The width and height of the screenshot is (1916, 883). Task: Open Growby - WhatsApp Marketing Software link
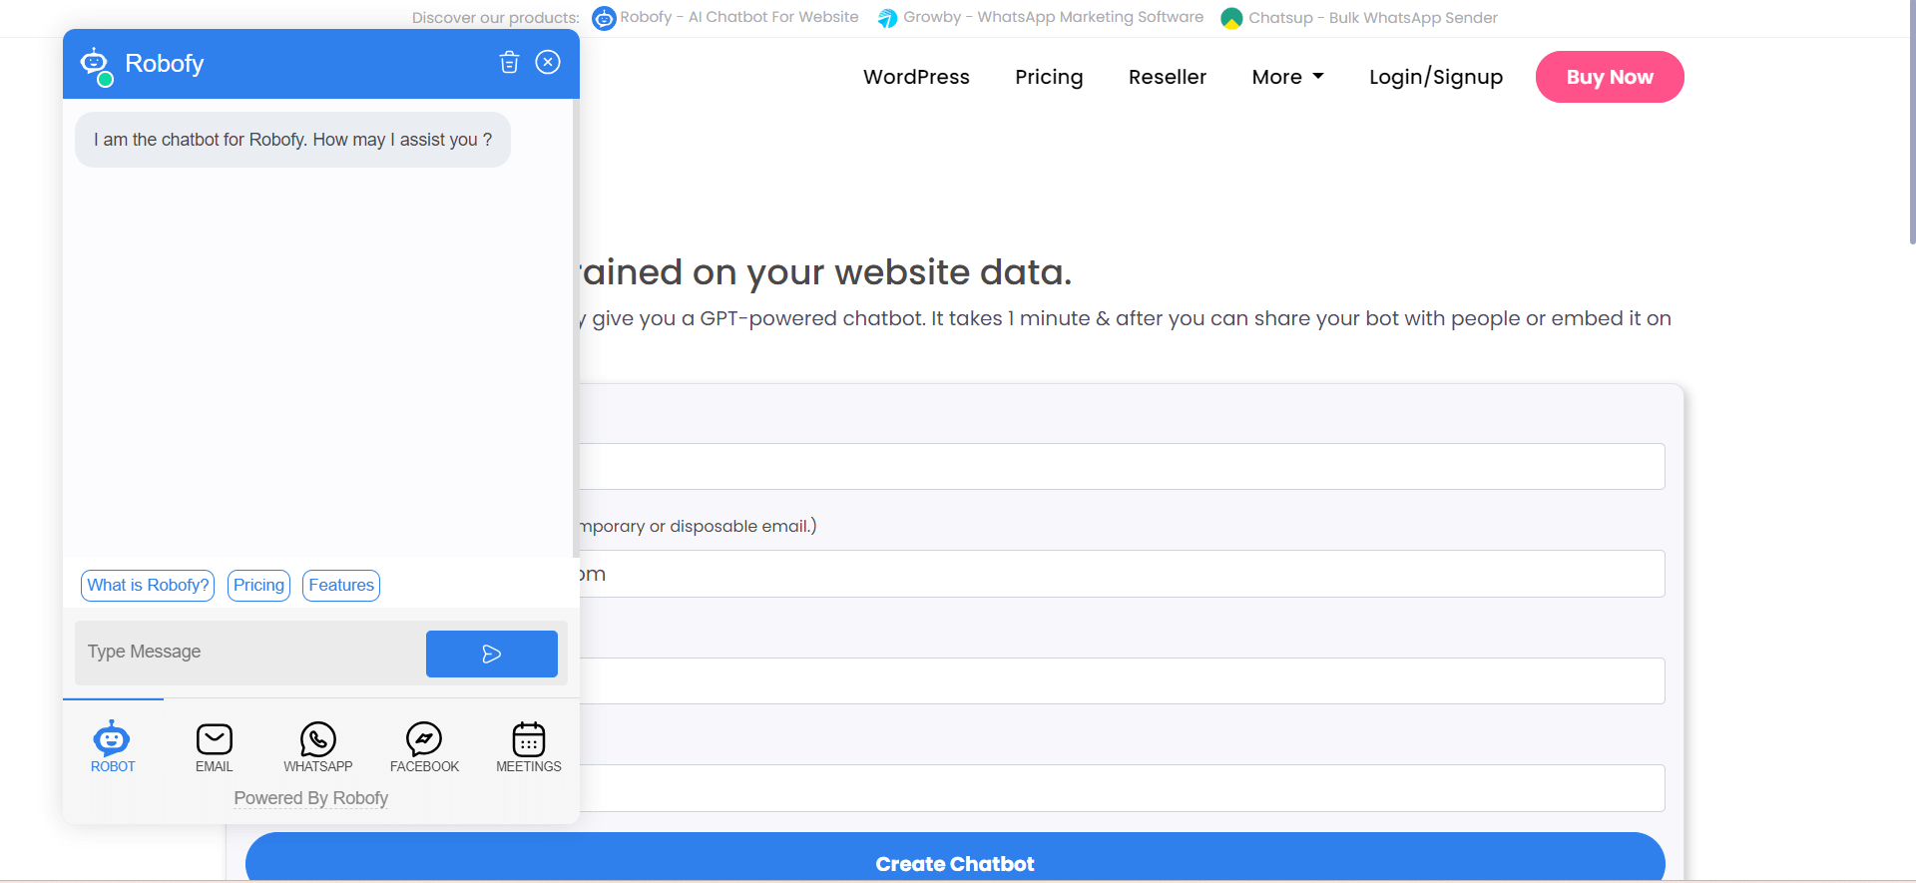tap(1053, 17)
